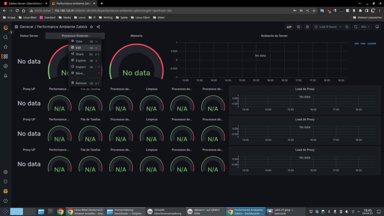The width and height of the screenshot is (384, 216).
Task: Open the Linux Bibel bookmark folder
Action: pos(27,17)
